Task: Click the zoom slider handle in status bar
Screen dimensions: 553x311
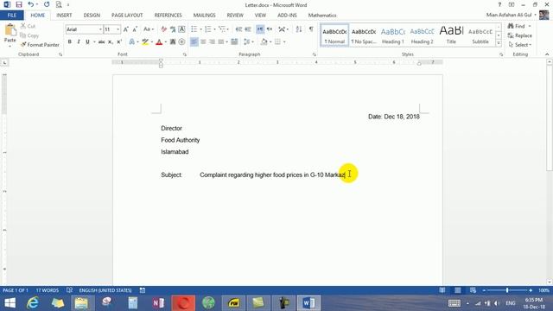Action: [x=507, y=290]
